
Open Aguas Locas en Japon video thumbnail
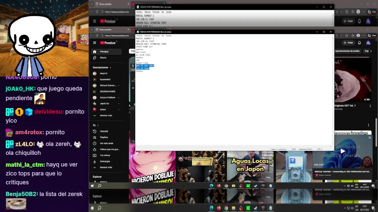(x=250, y=167)
